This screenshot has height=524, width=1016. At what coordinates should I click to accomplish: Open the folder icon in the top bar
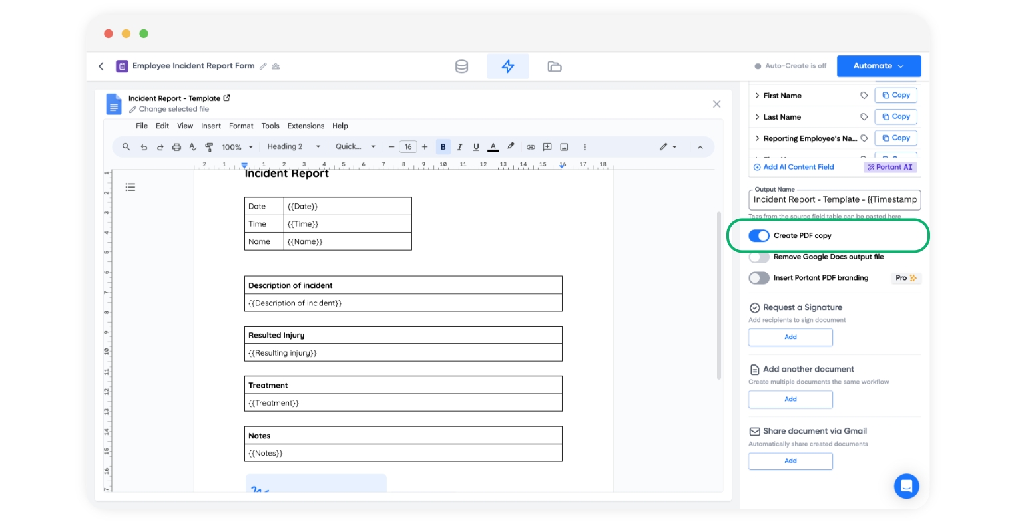click(554, 66)
